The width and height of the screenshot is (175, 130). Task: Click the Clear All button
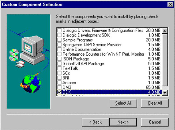155,103
